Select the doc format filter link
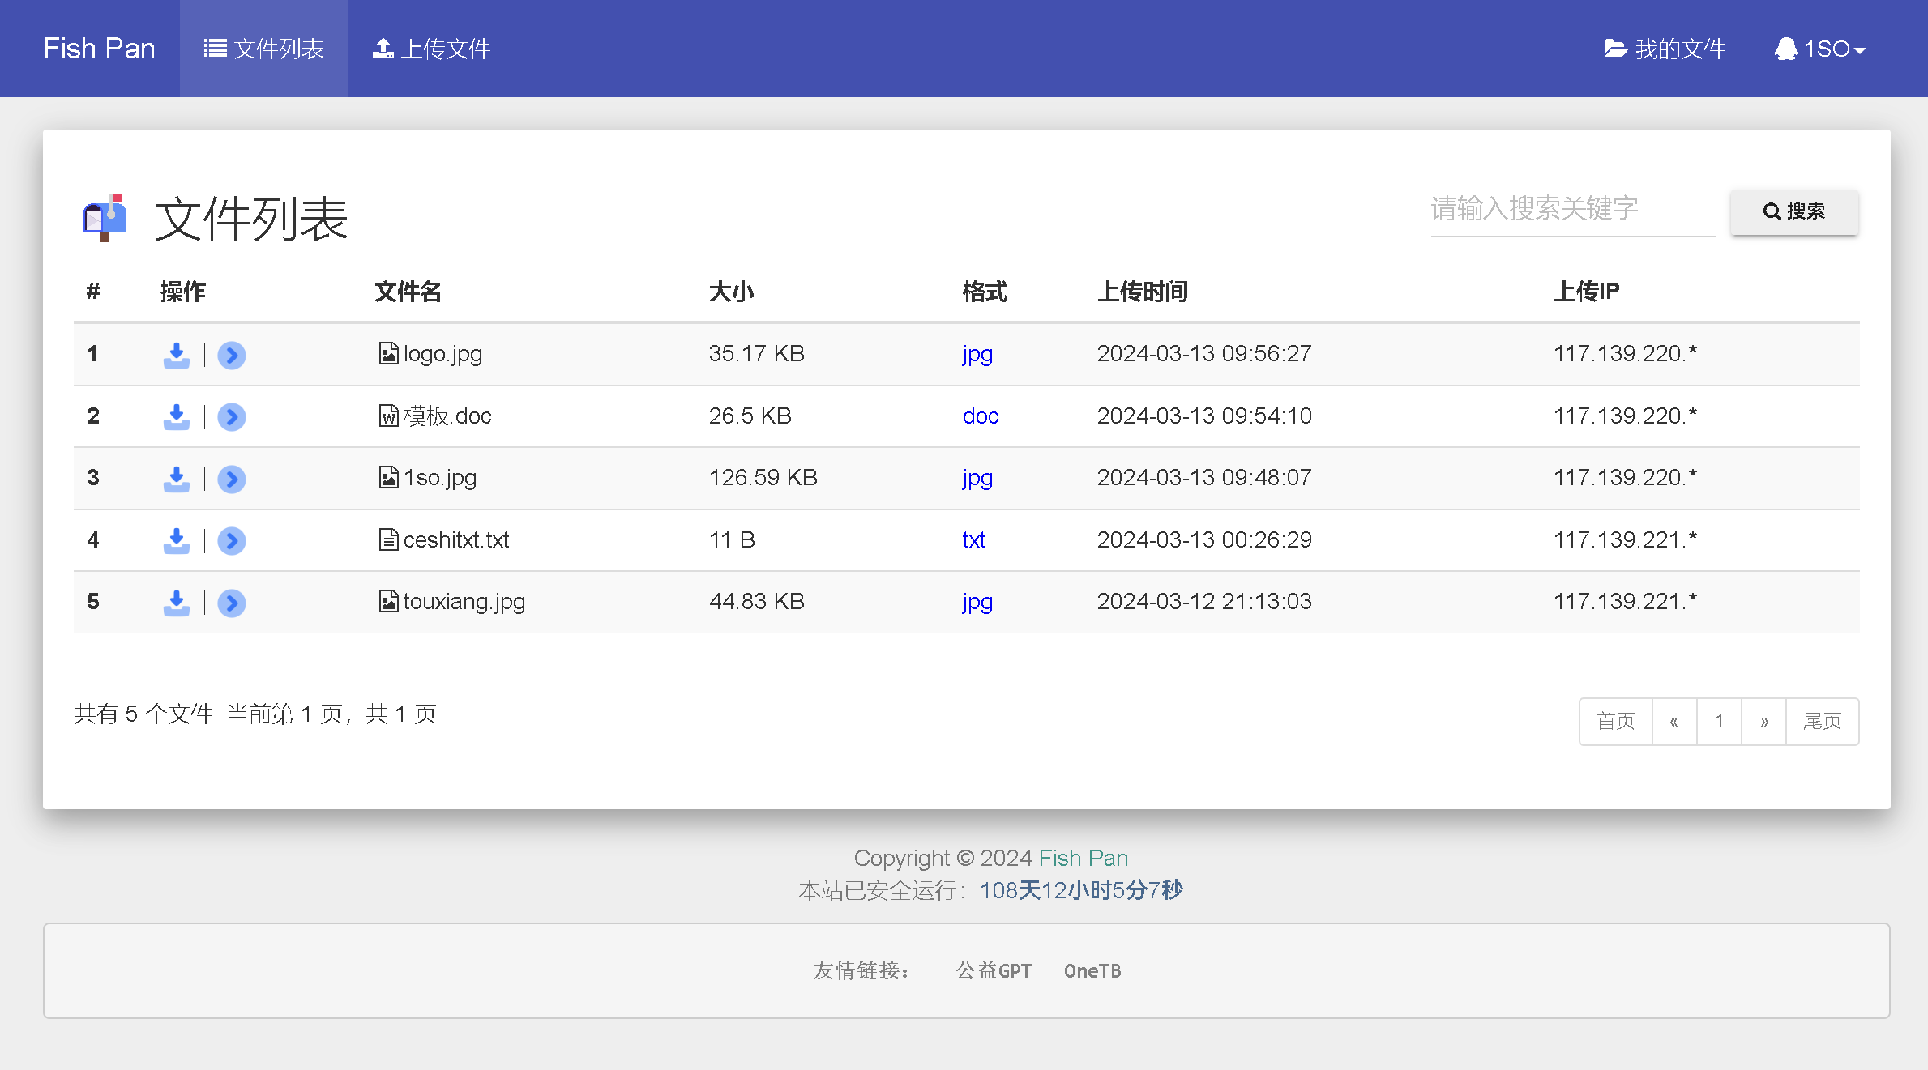The width and height of the screenshot is (1928, 1070). click(x=979, y=414)
